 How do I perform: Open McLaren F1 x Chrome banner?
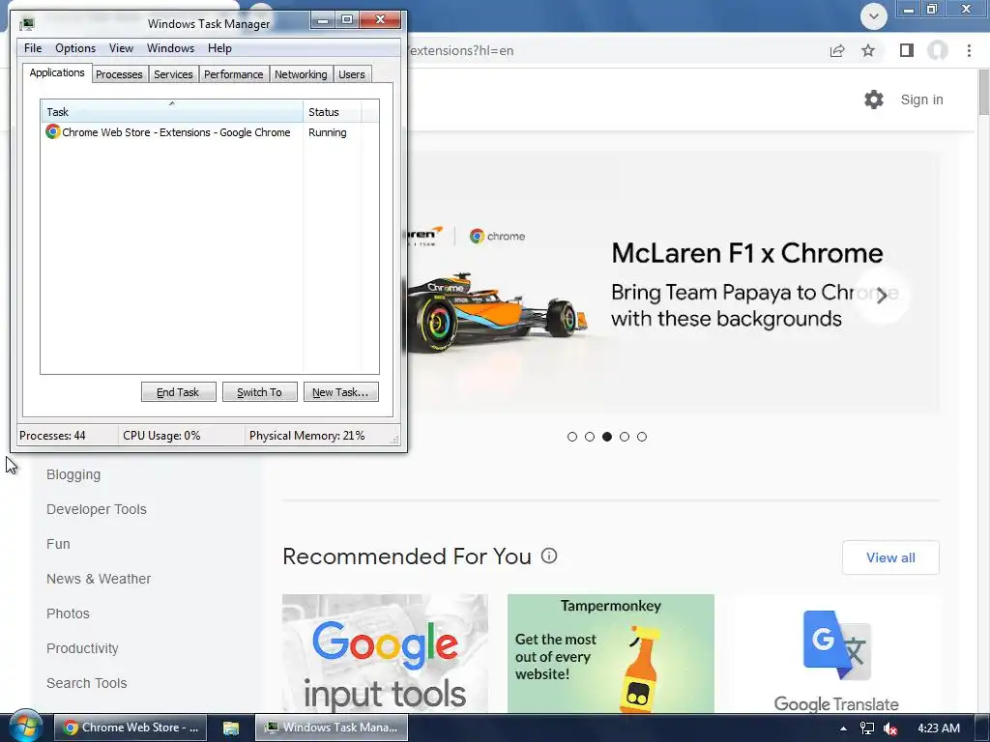click(673, 284)
